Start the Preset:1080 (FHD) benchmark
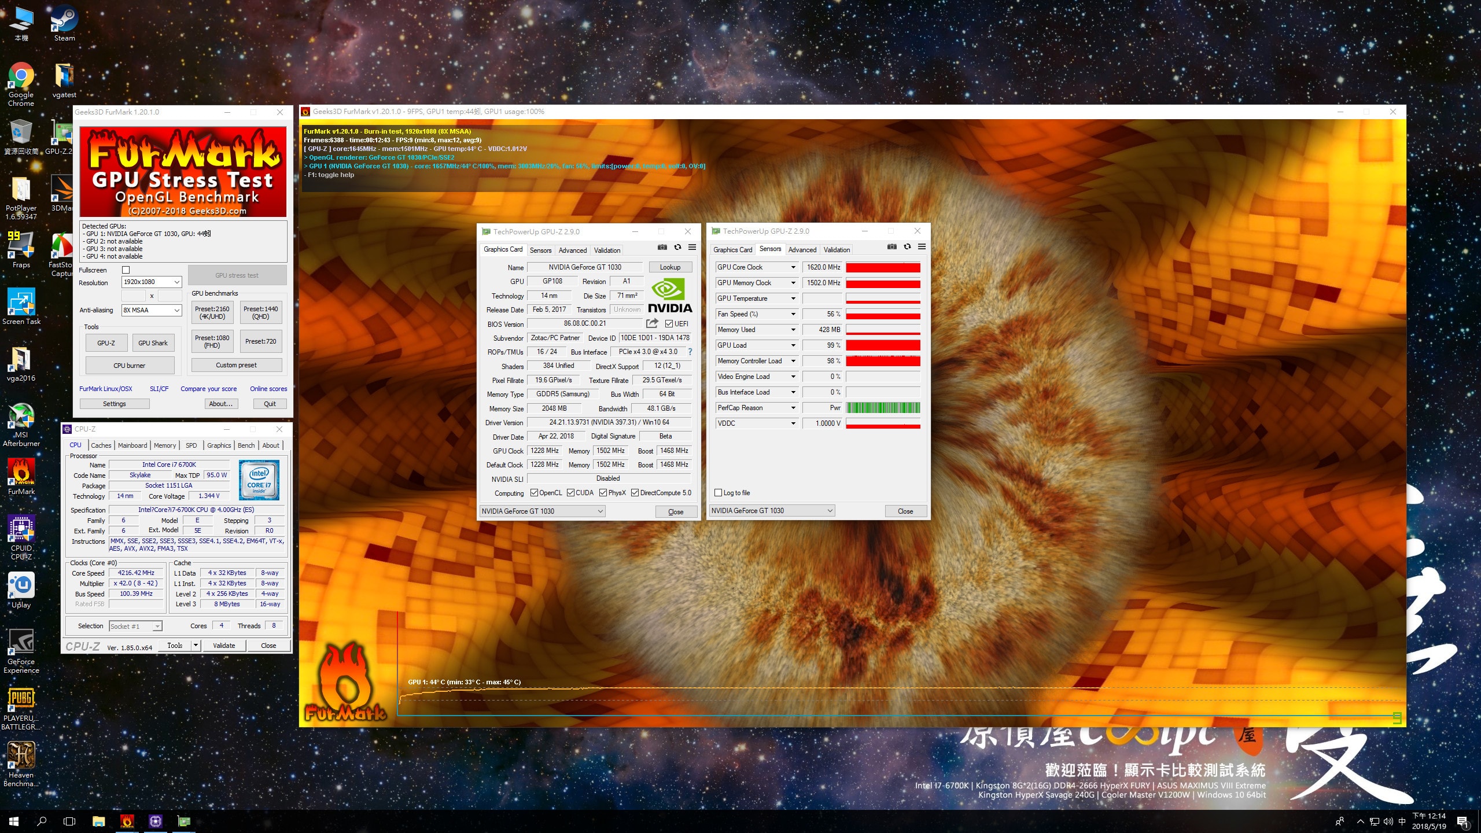1481x833 pixels. tap(212, 341)
